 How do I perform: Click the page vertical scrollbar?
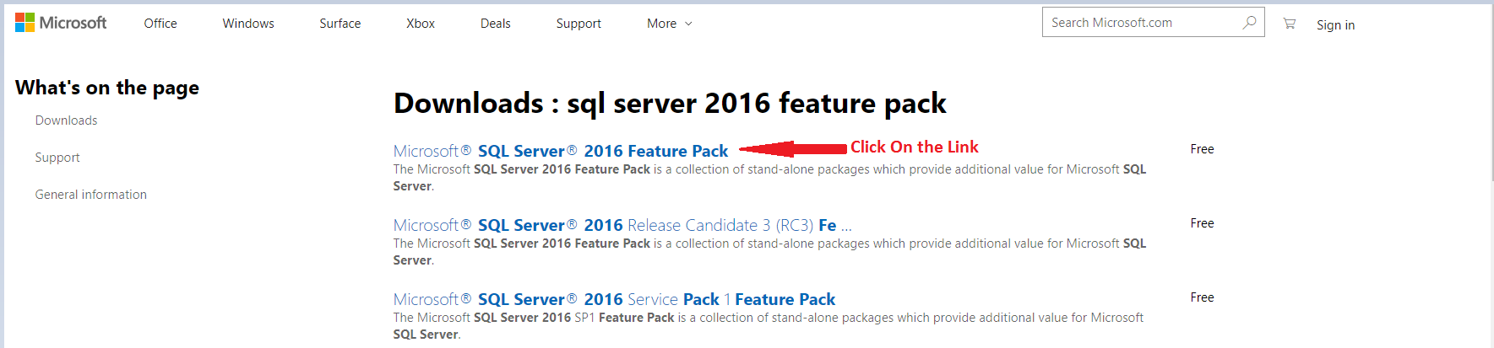[1491, 93]
